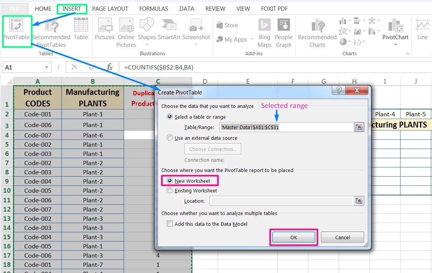Select the New Worksheet radio button
The width and height of the screenshot is (432, 273).
170,180
